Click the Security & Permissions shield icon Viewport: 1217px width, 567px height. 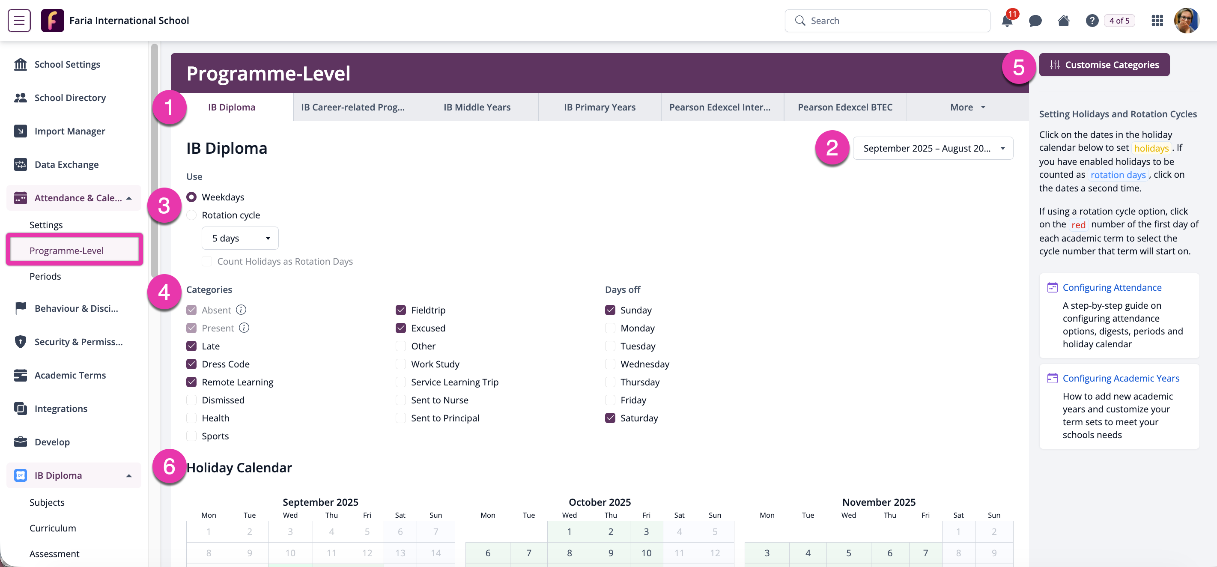click(20, 342)
